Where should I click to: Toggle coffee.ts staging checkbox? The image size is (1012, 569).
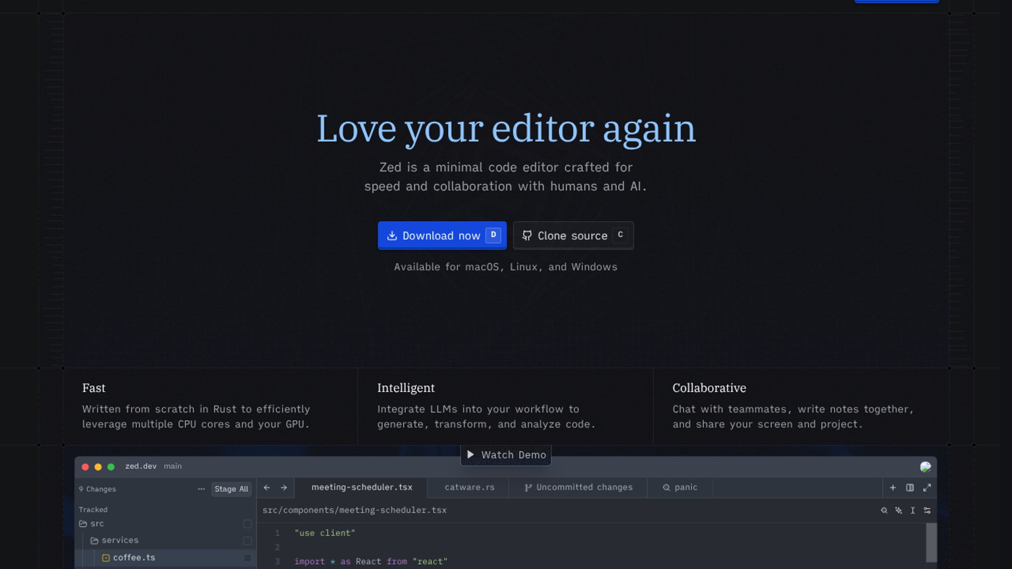(247, 558)
